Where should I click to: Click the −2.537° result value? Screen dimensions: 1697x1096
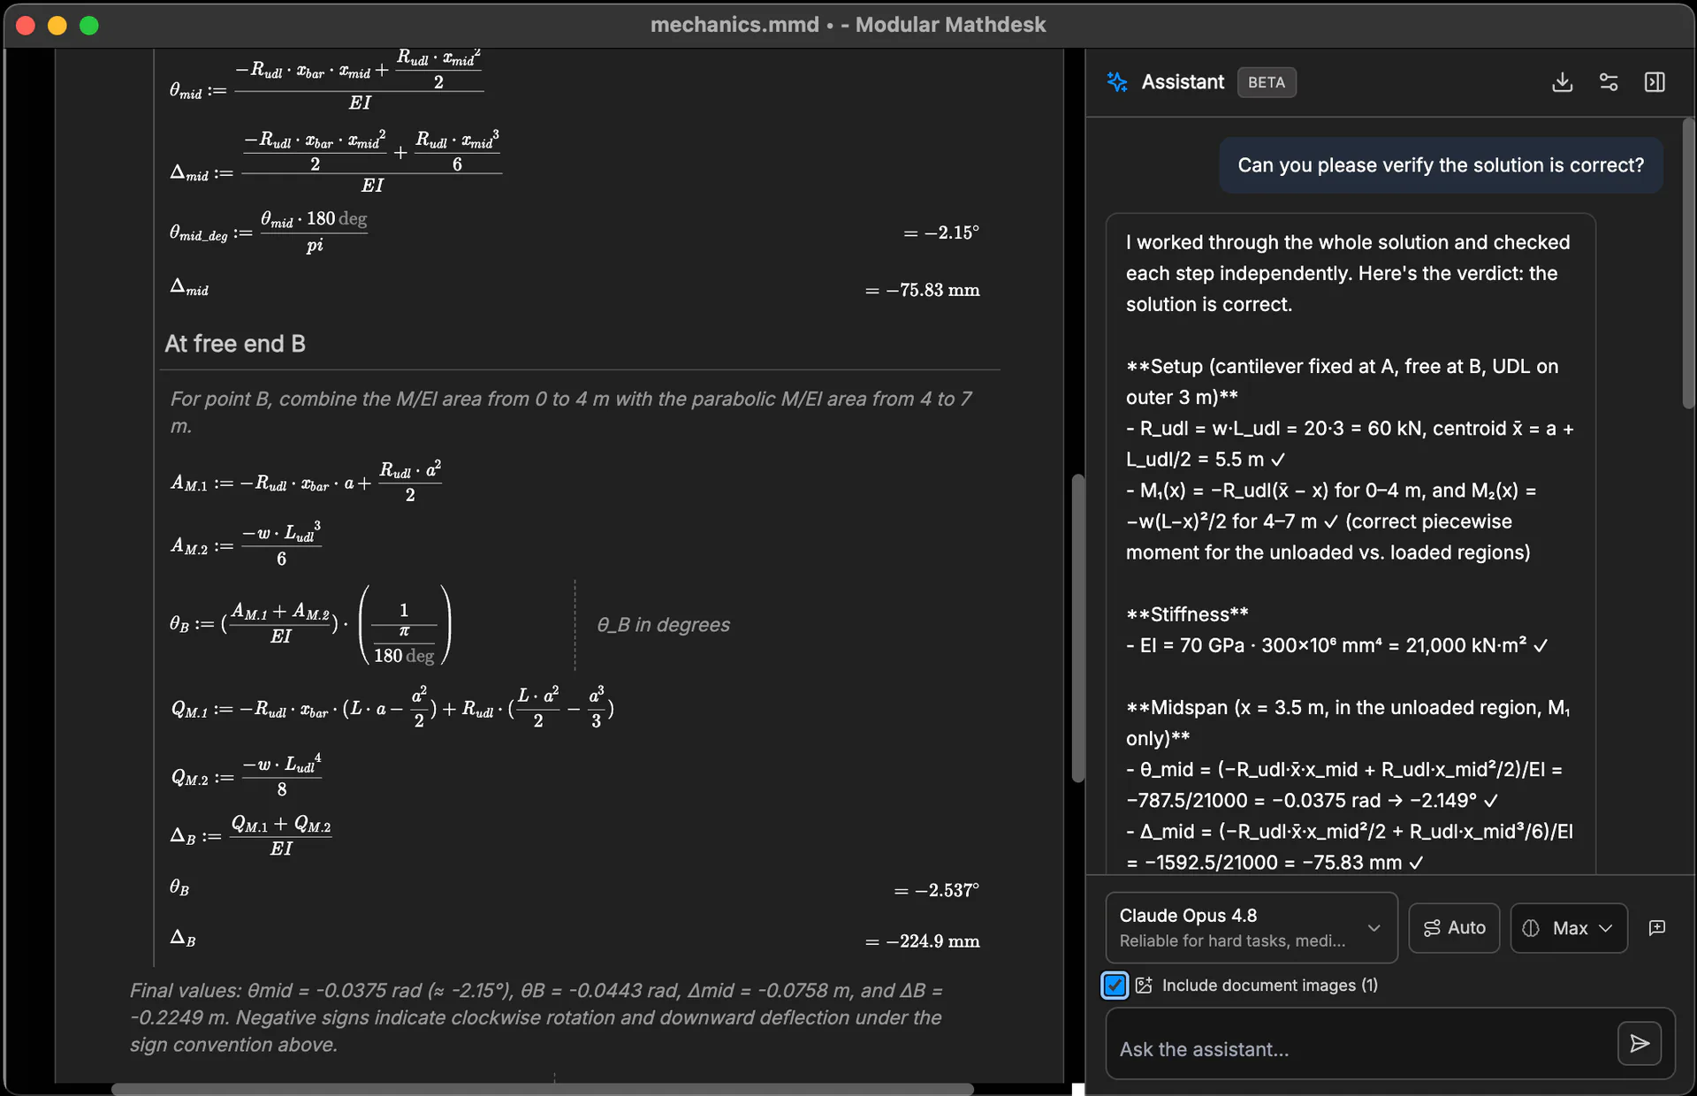pyautogui.click(x=937, y=890)
